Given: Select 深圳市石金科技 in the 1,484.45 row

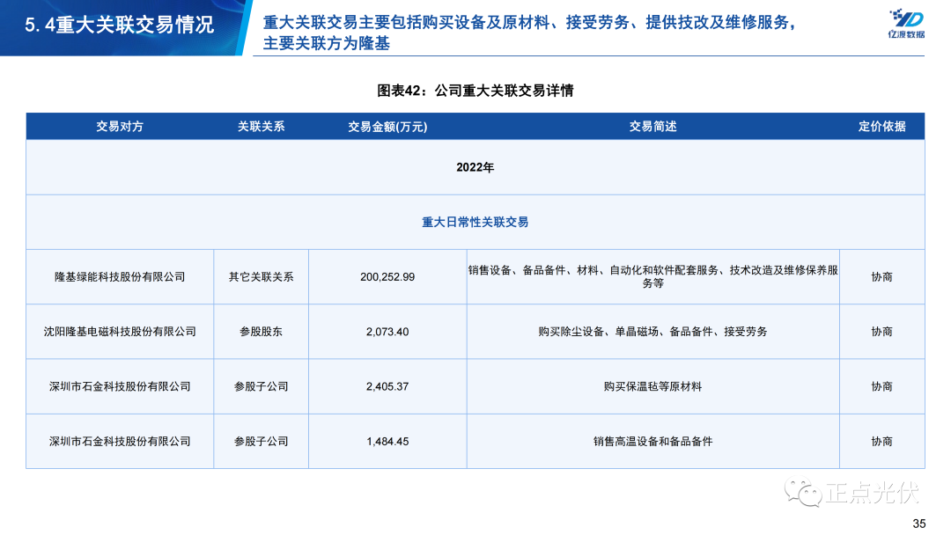Looking at the screenshot, I should 120,442.
